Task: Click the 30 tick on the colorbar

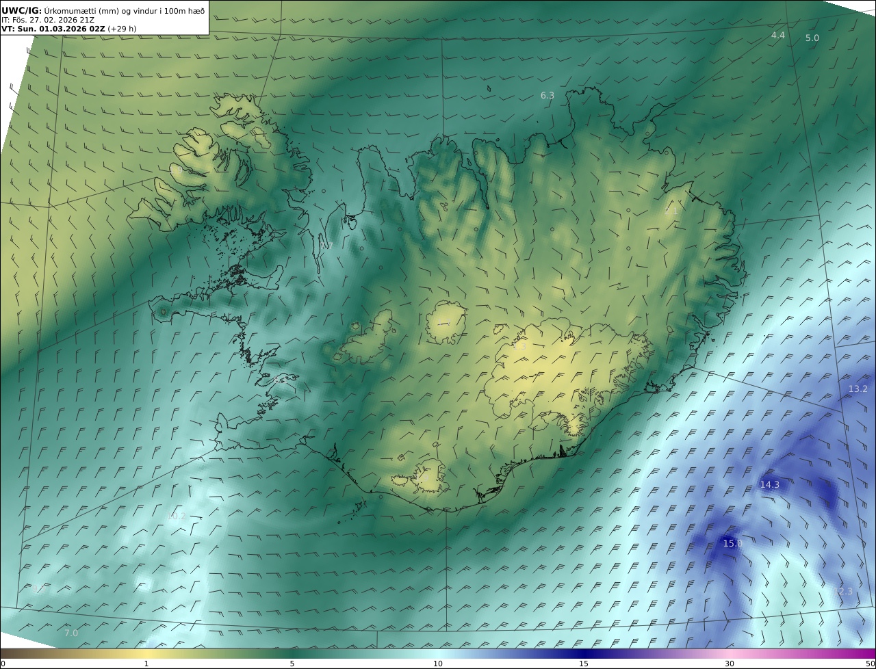Action: coord(730,664)
